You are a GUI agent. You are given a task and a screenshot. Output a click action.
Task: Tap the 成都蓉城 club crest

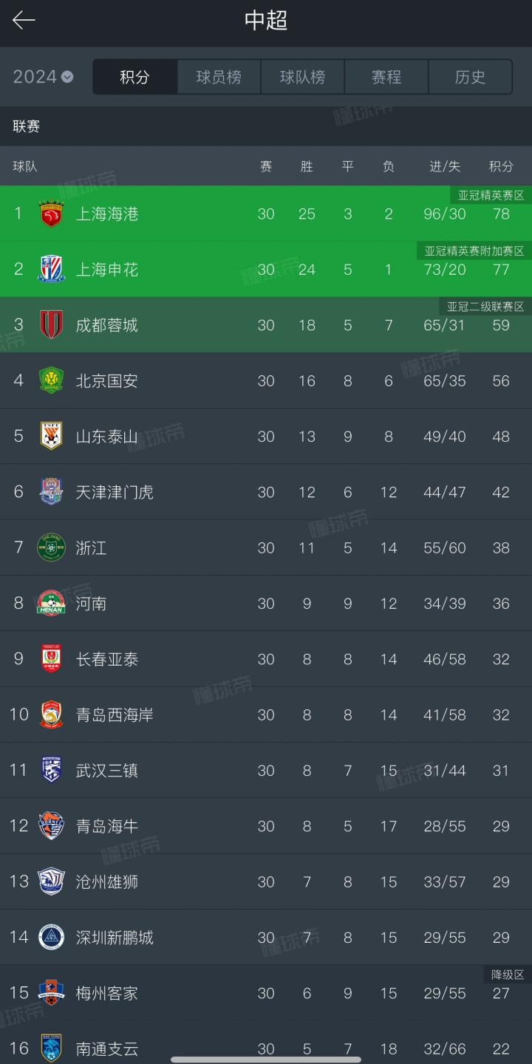click(51, 325)
